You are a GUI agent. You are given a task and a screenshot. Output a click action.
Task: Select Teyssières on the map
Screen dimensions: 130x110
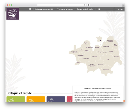[x=106, y=70]
